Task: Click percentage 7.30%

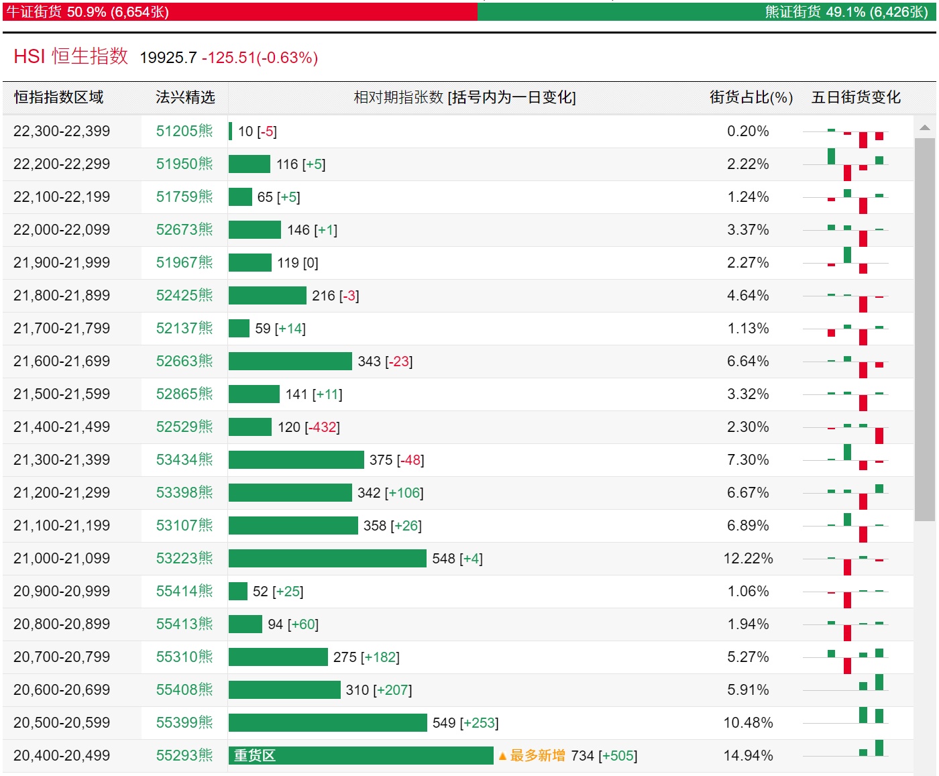Action: [748, 459]
